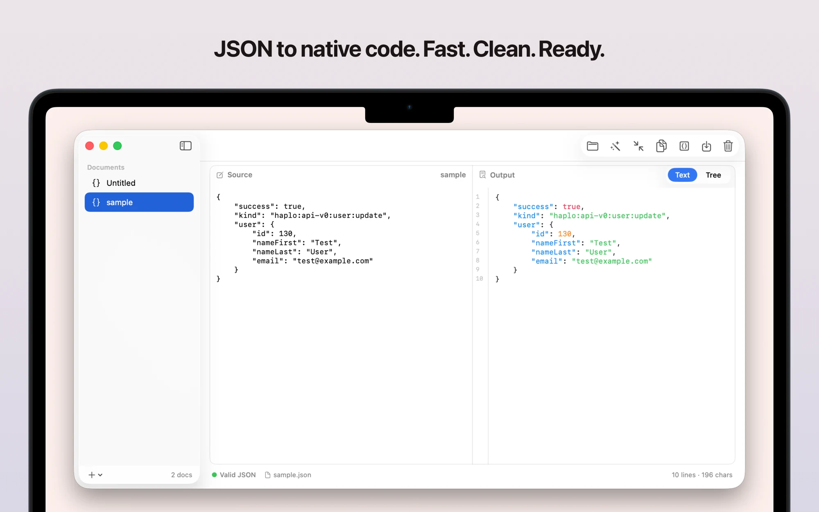
Task: Click the Source pencil edit icon
Action: (x=220, y=175)
